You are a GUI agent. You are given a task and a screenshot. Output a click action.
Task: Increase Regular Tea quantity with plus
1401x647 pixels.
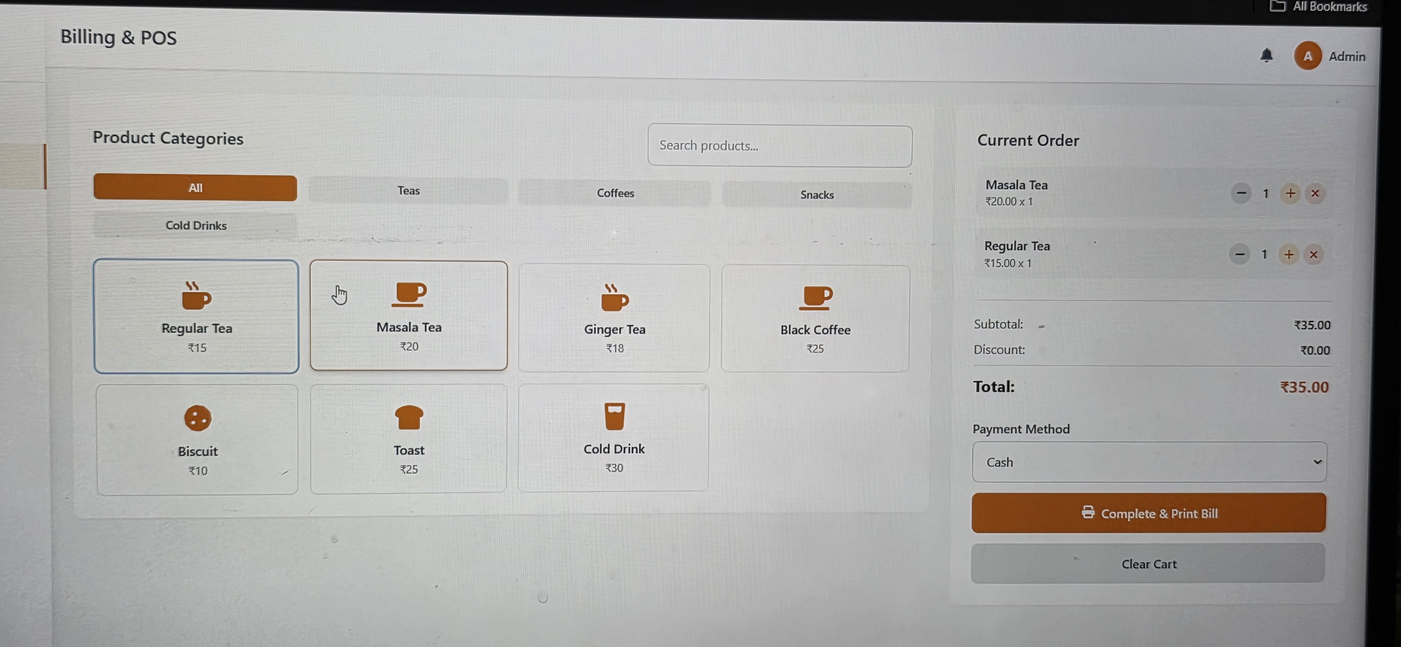[x=1289, y=255]
